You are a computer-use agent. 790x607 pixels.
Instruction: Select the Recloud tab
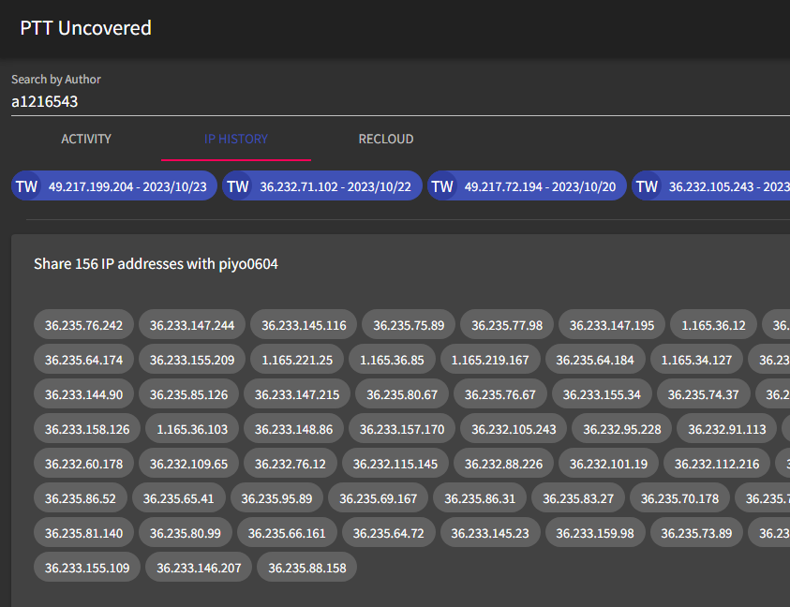(x=386, y=139)
